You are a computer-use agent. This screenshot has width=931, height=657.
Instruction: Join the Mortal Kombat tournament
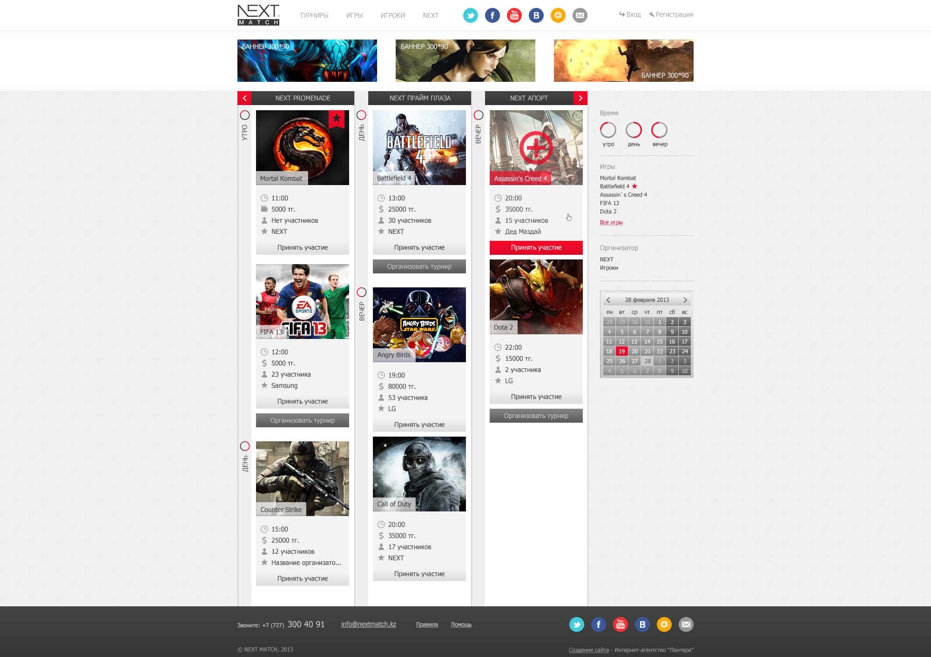point(303,247)
